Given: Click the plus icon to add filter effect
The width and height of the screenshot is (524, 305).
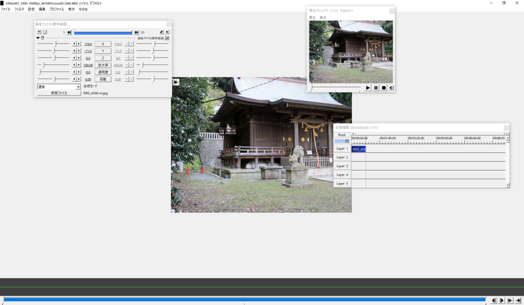Looking at the screenshot, I should 167,33.
